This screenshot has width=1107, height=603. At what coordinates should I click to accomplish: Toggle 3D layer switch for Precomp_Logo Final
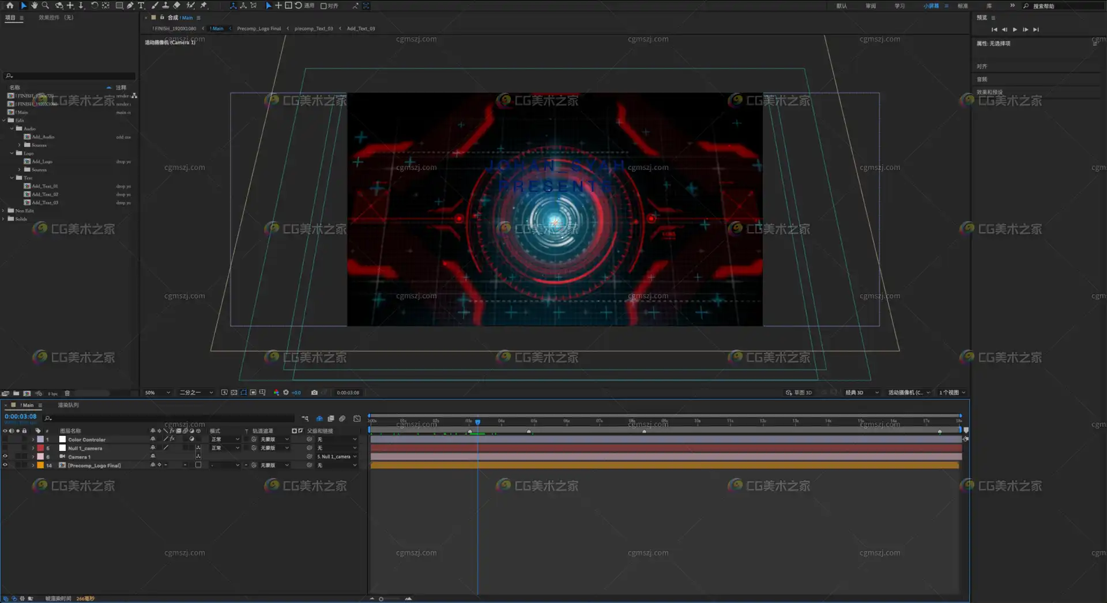coord(198,465)
